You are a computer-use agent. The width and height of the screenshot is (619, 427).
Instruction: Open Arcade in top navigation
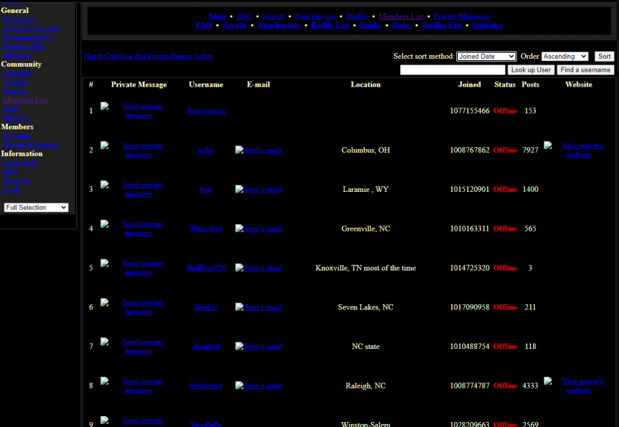[234, 25]
